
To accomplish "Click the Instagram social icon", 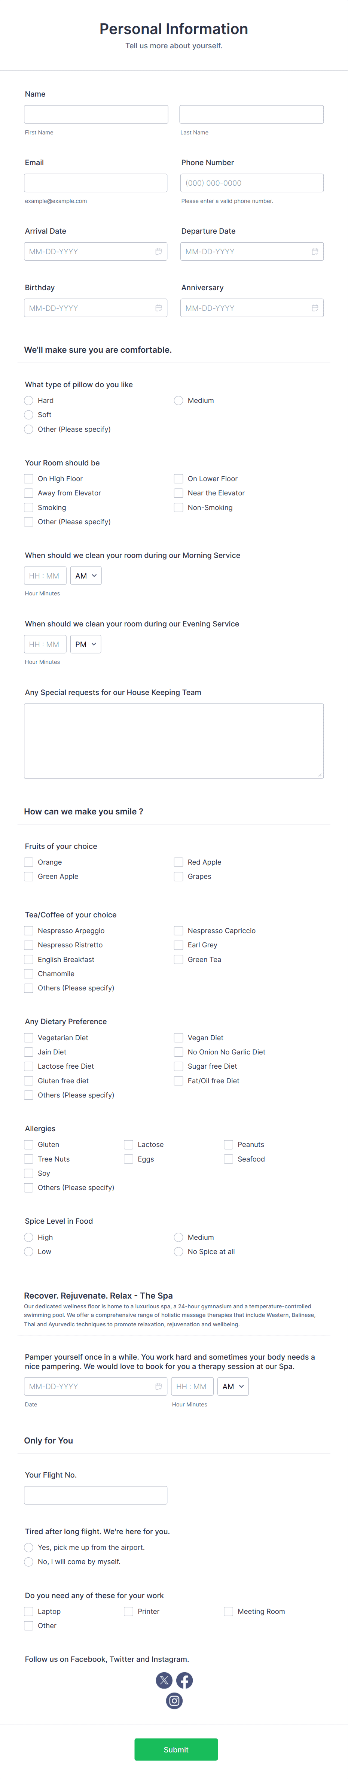I will (175, 1701).
